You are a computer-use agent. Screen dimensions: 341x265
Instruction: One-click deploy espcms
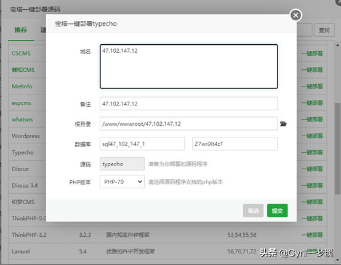tap(312, 102)
